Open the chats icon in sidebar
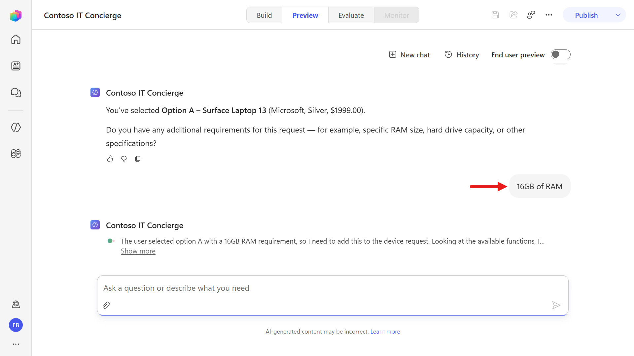 16,92
